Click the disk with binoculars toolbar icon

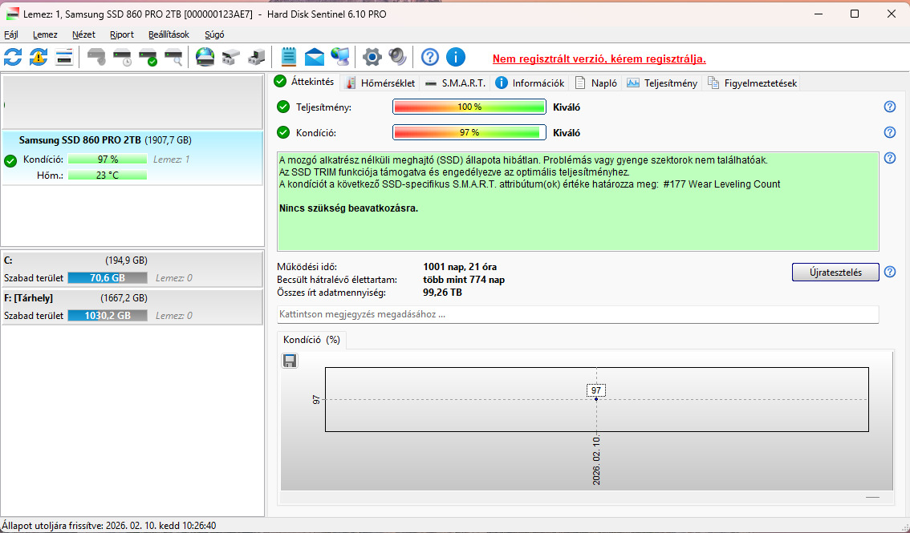click(x=230, y=58)
